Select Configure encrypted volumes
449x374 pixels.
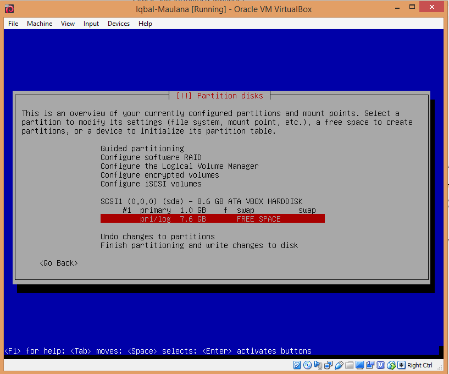pos(160,175)
